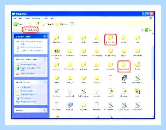Collapse the File and Folder Tasks panel
The width and height of the screenshot is (166, 130).
pos(45,59)
